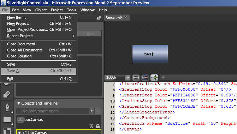
Task: Toggle show grid button
Action: pos(136,78)
